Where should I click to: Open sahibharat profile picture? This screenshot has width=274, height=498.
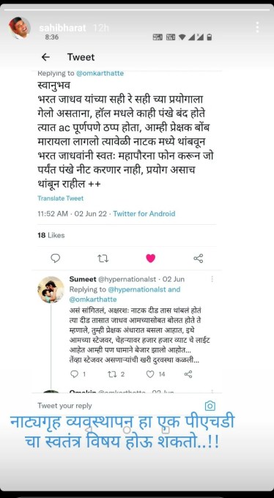19,28
